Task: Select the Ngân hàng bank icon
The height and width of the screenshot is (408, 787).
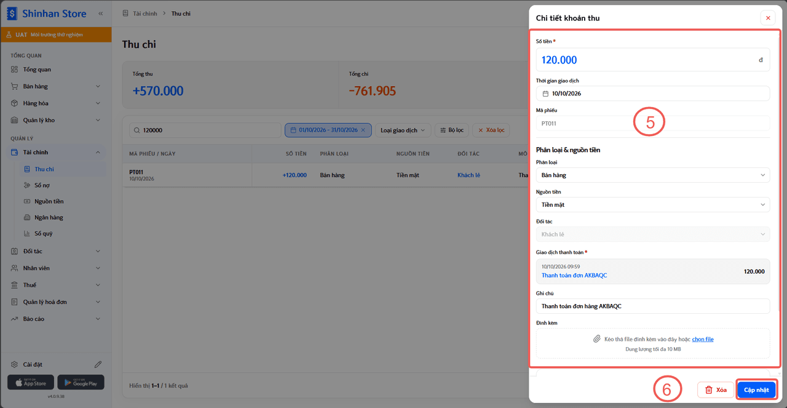Action: pyautogui.click(x=27, y=217)
